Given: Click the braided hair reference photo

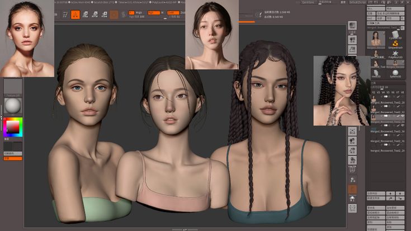Looking at the screenshot, I should coord(342,91).
